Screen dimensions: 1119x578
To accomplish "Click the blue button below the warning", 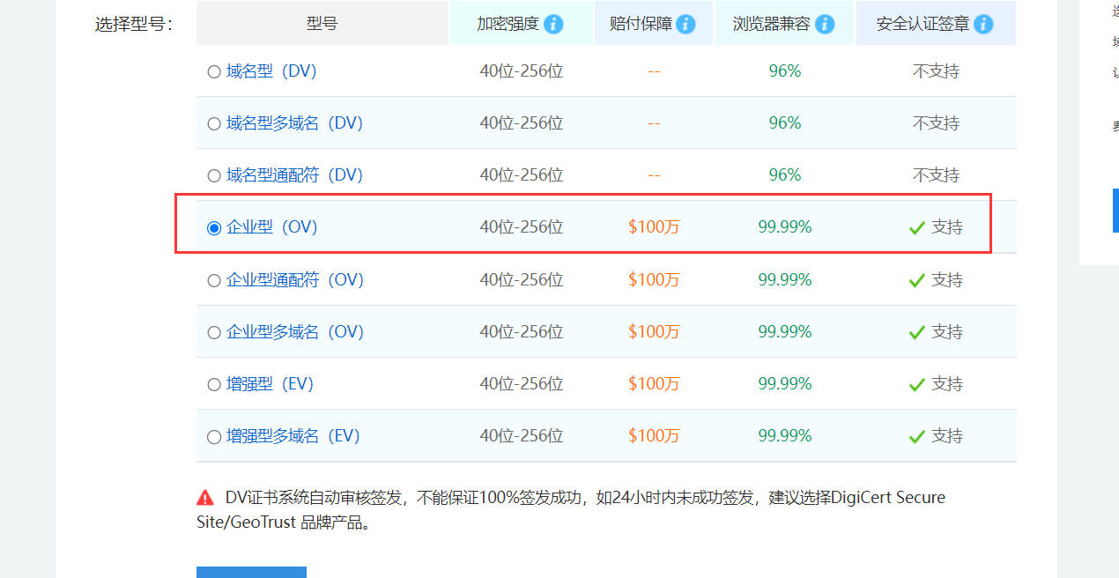I will click(x=251, y=572).
